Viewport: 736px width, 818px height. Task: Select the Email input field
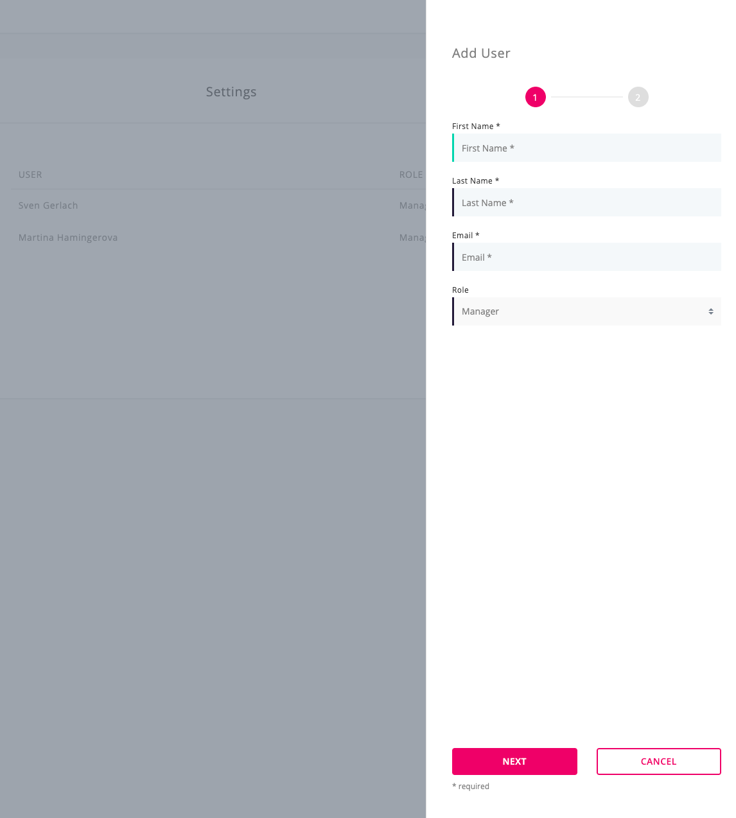586,257
